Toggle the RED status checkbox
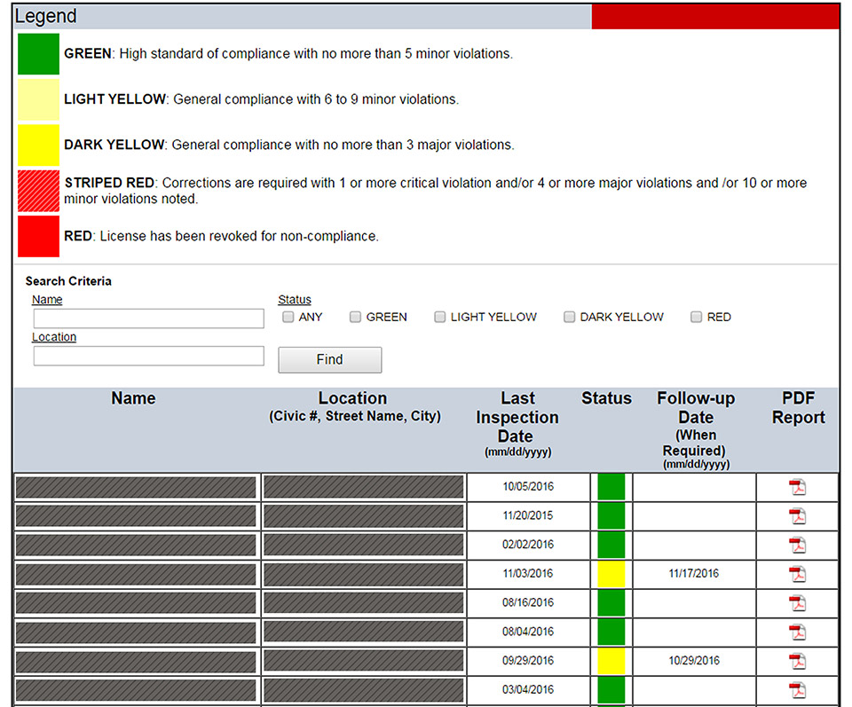This screenshot has width=852, height=707. (x=697, y=317)
